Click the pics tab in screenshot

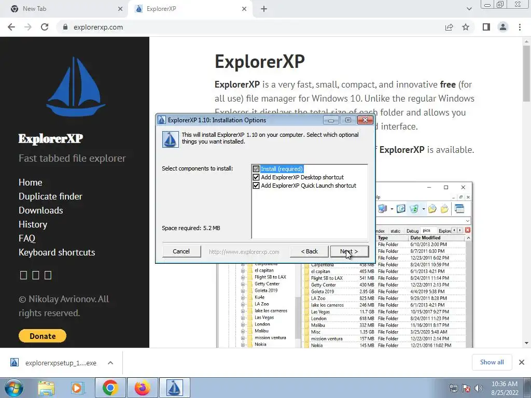(x=426, y=231)
